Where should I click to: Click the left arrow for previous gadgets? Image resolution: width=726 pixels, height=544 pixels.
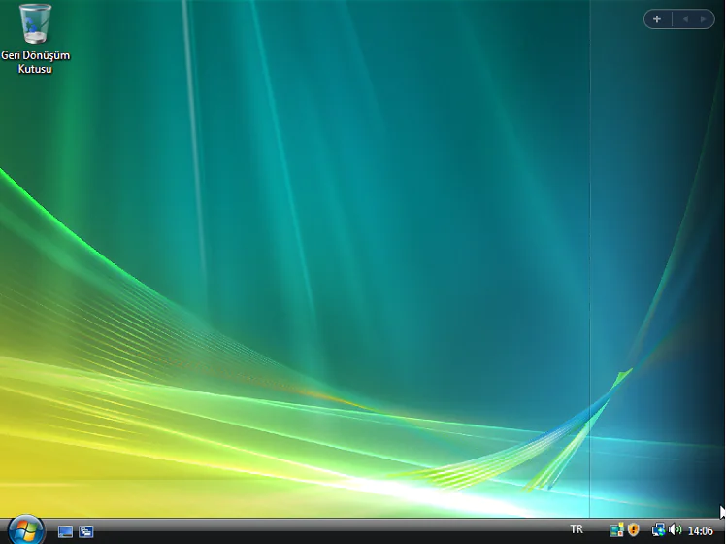(x=684, y=18)
